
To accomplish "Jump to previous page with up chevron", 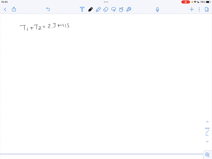I will tap(207, 122).
